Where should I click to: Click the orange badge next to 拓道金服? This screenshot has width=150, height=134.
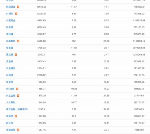coord(18,130)
